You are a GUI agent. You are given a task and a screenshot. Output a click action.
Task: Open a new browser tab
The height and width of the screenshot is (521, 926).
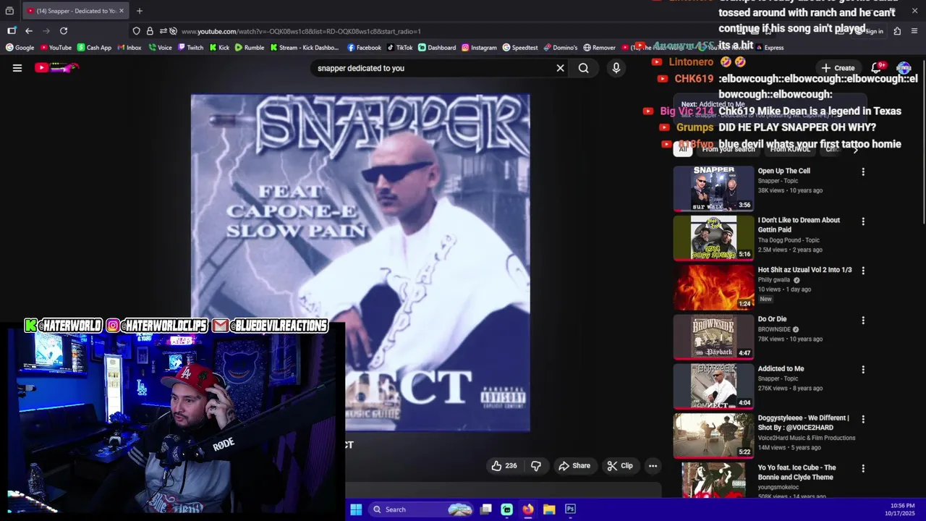pyautogui.click(x=140, y=11)
